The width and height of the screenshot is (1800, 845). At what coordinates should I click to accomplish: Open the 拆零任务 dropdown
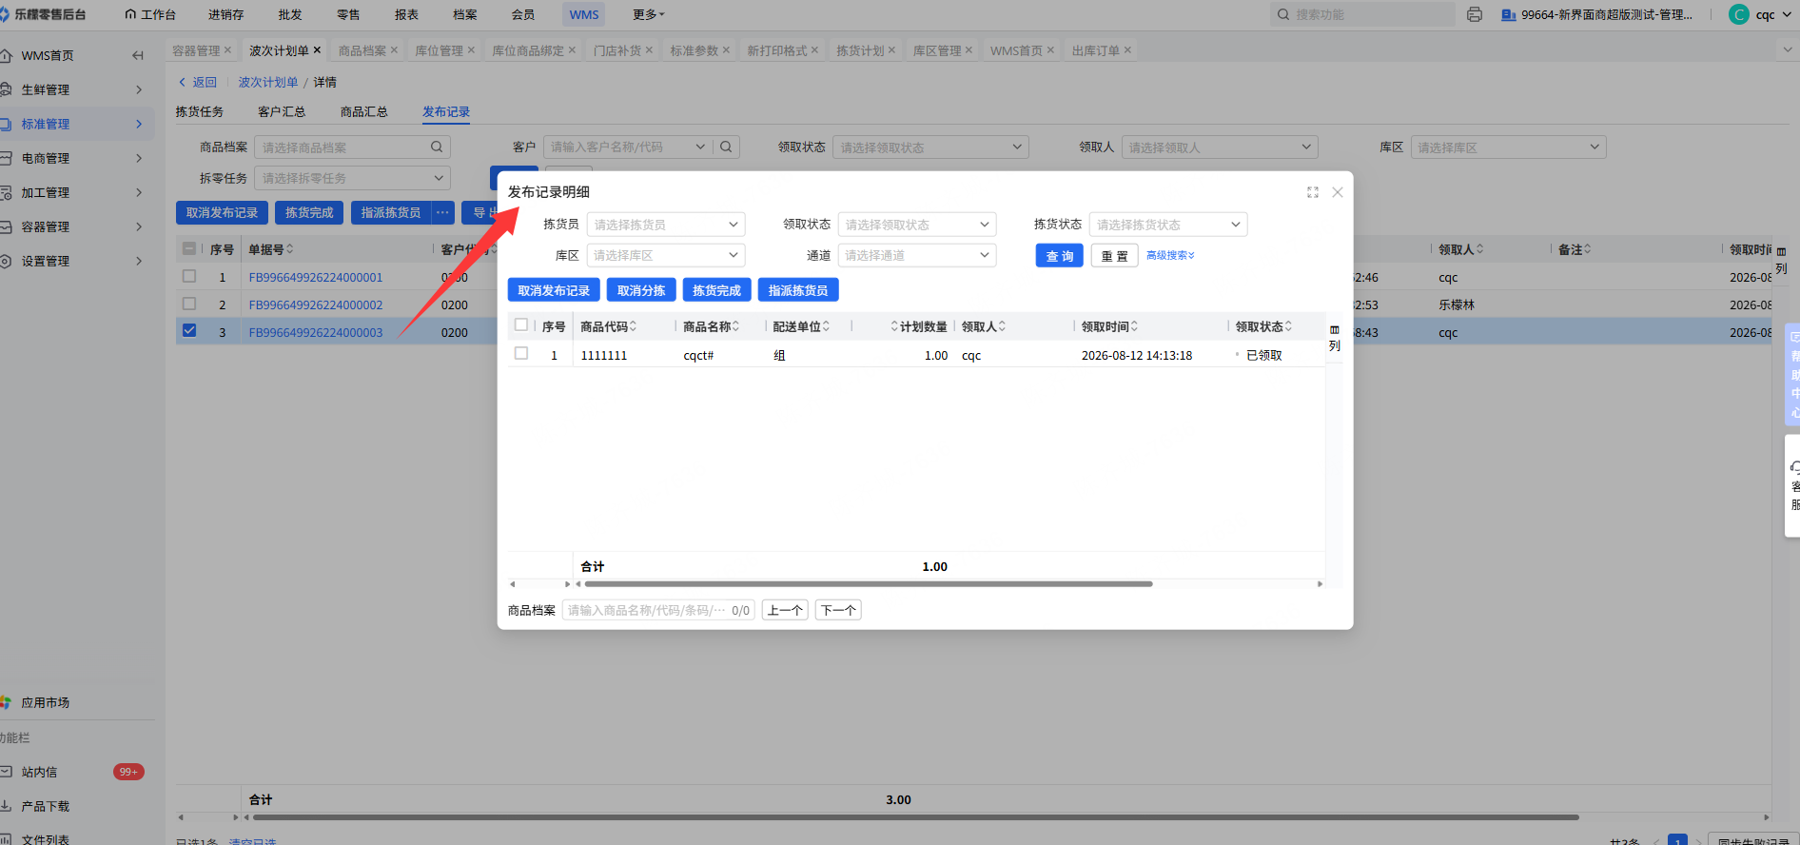[x=353, y=178]
